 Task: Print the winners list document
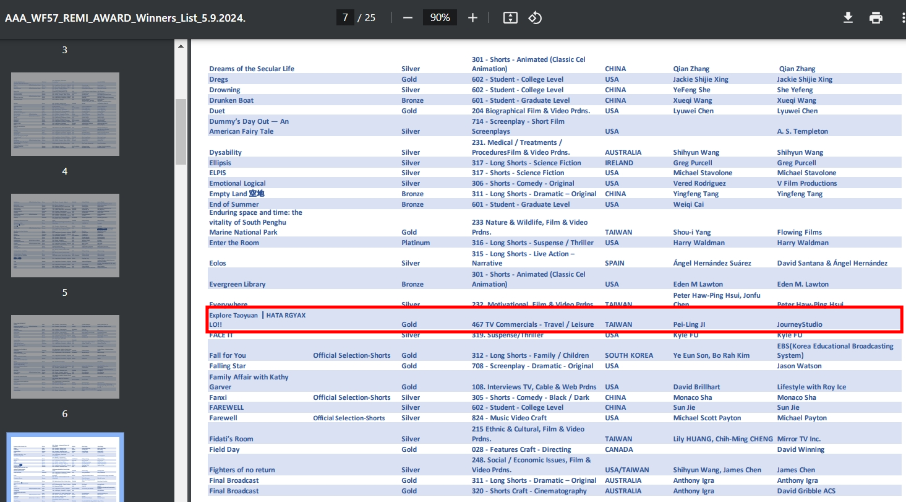[876, 17]
